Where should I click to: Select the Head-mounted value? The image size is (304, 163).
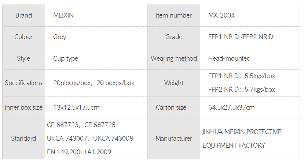click(x=229, y=58)
